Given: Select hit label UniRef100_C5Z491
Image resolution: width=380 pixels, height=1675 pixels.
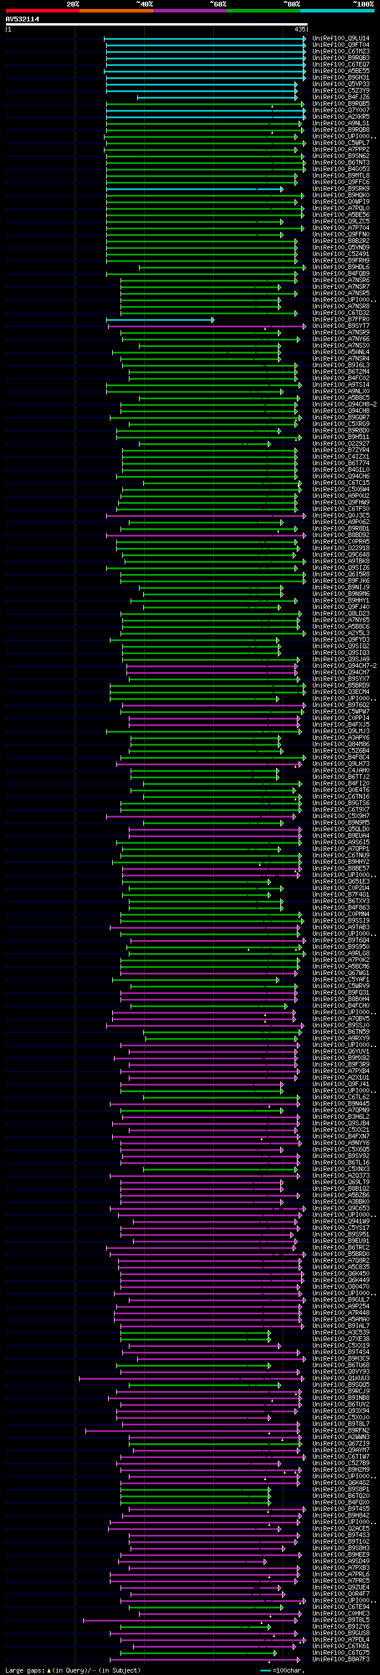Looking at the screenshot, I should click(341, 254).
